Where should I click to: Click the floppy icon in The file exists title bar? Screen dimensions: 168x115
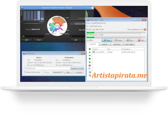tap(24, 54)
